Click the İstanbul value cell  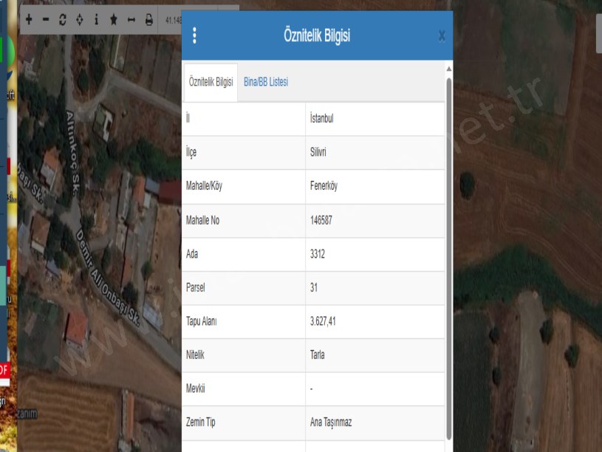pyautogui.click(x=322, y=118)
